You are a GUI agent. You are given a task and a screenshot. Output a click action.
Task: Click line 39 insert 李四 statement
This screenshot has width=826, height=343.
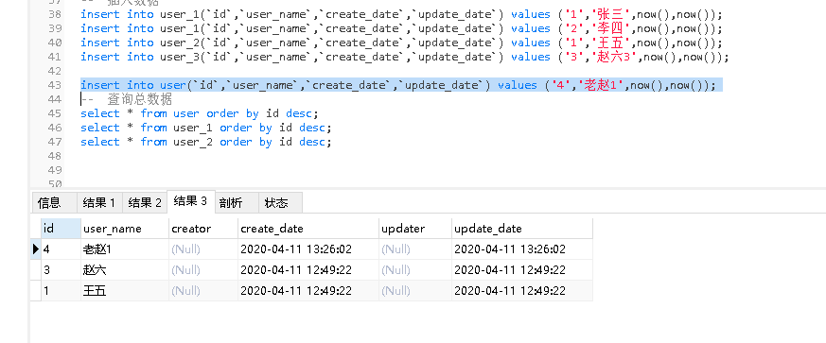(401, 28)
